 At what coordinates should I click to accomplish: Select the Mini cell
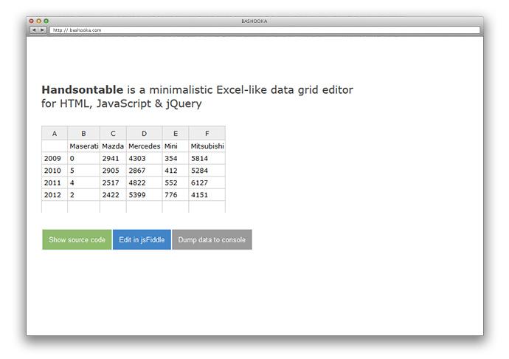(x=176, y=146)
